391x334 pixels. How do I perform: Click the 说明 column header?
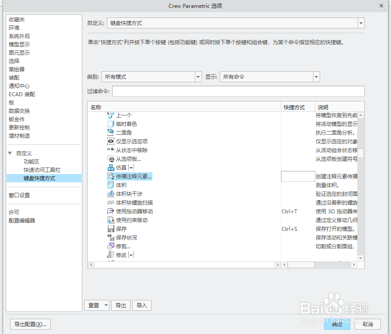(x=339, y=108)
